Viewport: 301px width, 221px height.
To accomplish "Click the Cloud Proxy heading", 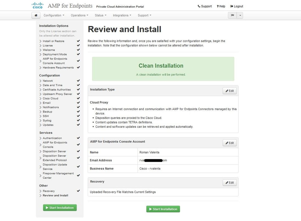I will (x=99, y=103).
